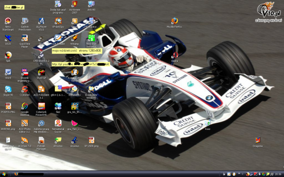The width and height of the screenshot is (284, 177).
Task: Select the Winamp desktop icon
Action: coord(75,40)
